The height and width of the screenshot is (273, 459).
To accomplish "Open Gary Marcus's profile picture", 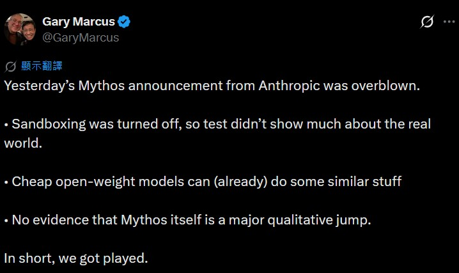I will click(20, 29).
